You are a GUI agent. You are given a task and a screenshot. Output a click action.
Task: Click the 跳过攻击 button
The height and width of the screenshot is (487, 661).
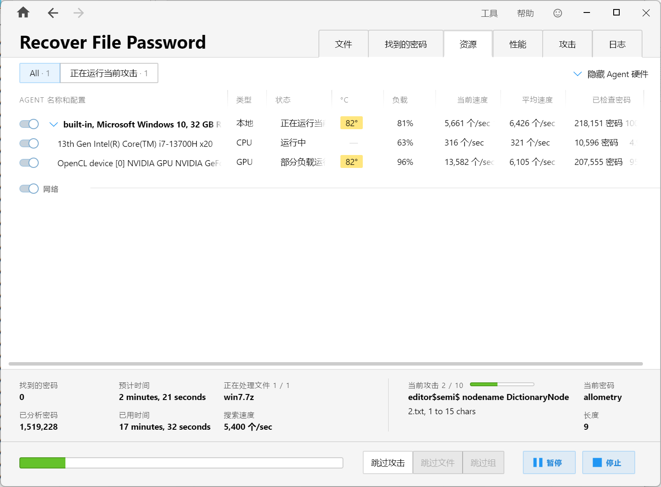(388, 462)
